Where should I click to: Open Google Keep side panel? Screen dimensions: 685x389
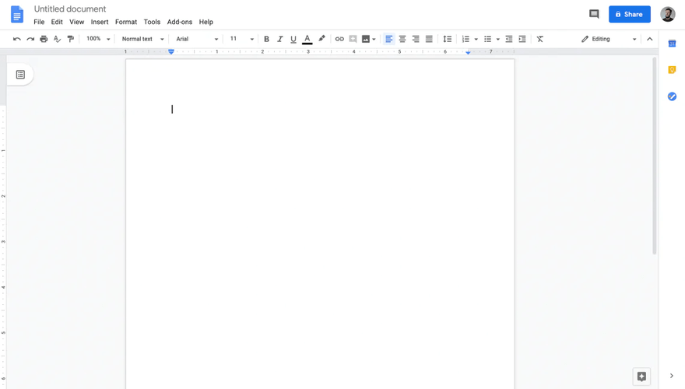672,70
